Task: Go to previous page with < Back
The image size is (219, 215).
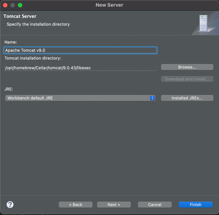Action: (x=76, y=205)
